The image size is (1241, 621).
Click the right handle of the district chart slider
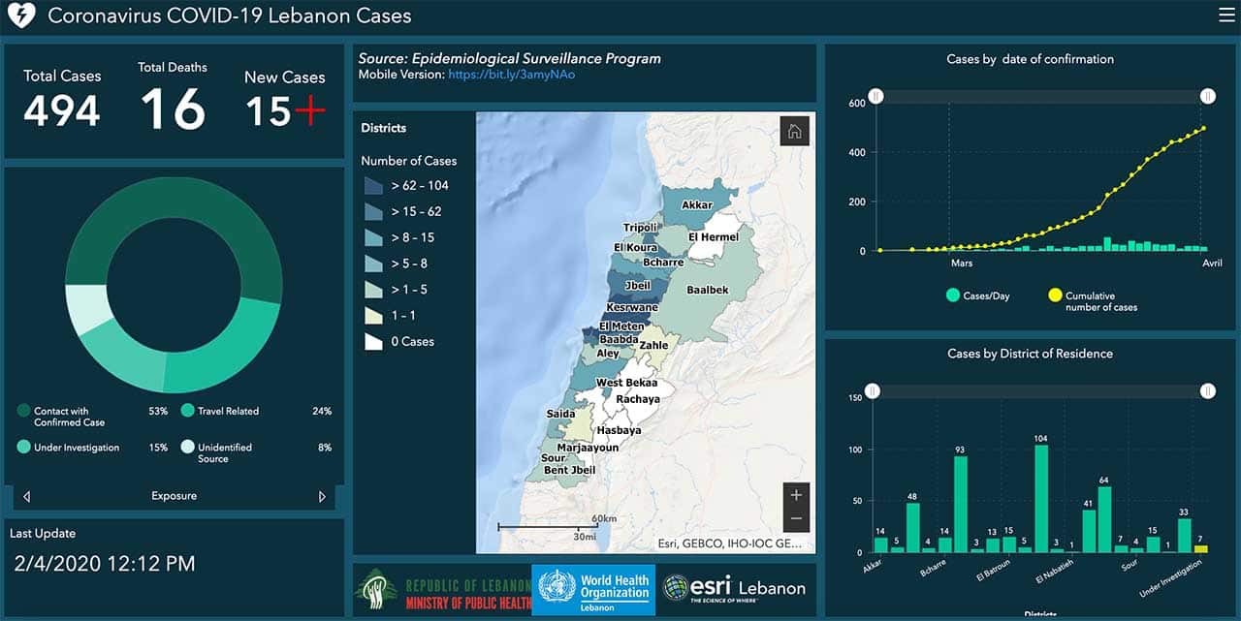pyautogui.click(x=1207, y=390)
